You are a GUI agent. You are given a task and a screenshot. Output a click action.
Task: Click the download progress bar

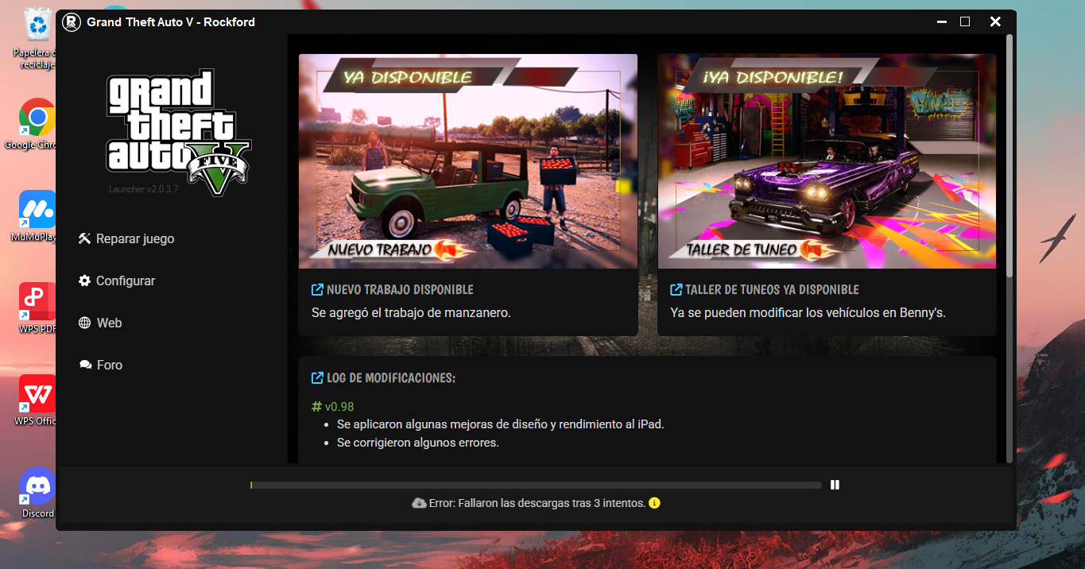click(x=536, y=485)
